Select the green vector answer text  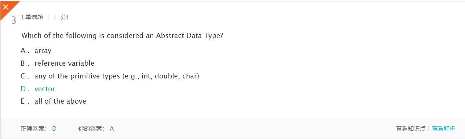click(x=45, y=89)
